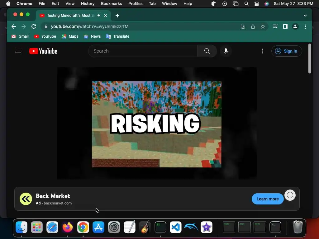This screenshot has height=239, width=319.
Task: Click the Sign in button
Action: click(287, 51)
